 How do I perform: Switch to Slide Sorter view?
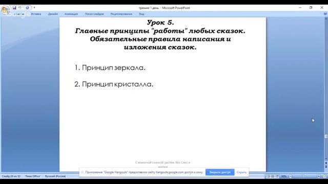click(273, 176)
